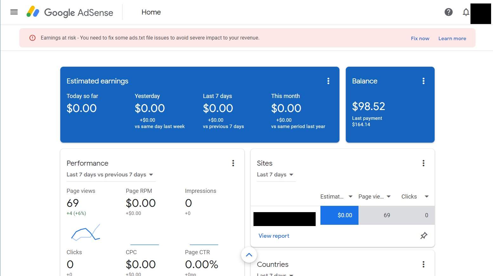The width and height of the screenshot is (493, 276).
Task: Click the Impressions value 0
Action: point(188,203)
